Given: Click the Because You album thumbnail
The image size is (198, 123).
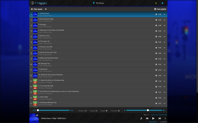Looking at the screenshot, I should click(x=35, y=65).
